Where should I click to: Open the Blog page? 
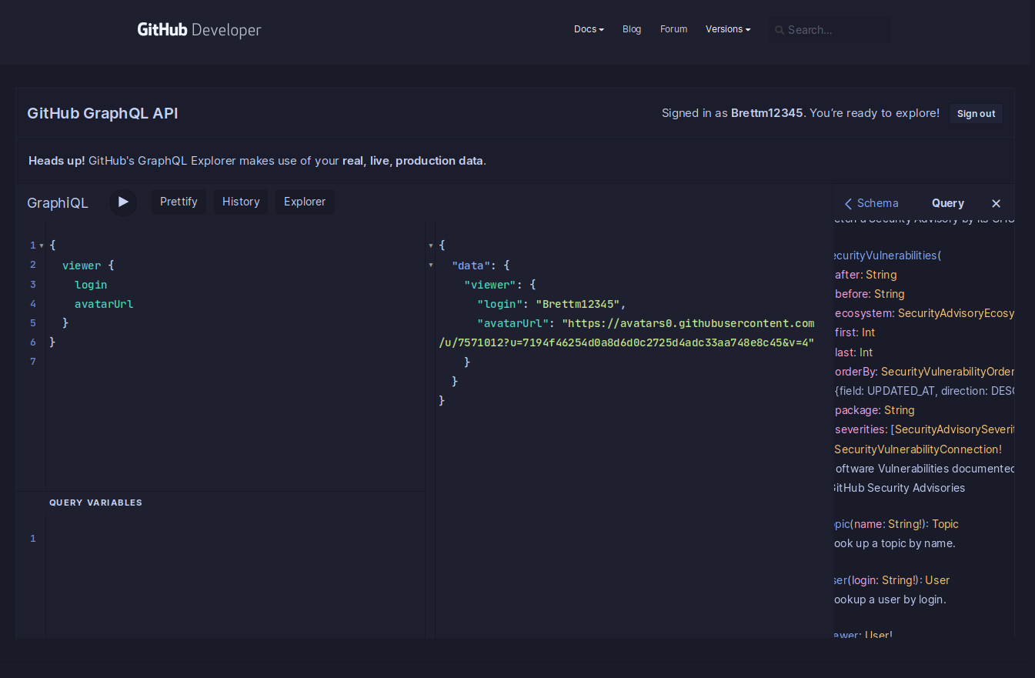click(632, 29)
